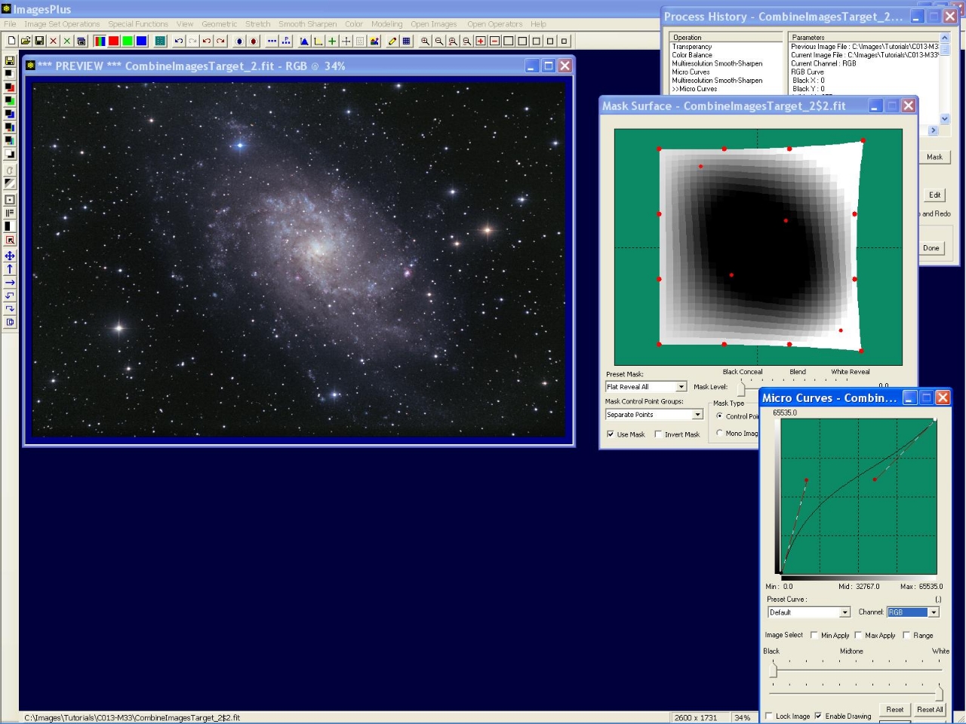The width and height of the screenshot is (966, 724).
Task: Toggle the Lock Image checkbox
Action: click(x=769, y=716)
